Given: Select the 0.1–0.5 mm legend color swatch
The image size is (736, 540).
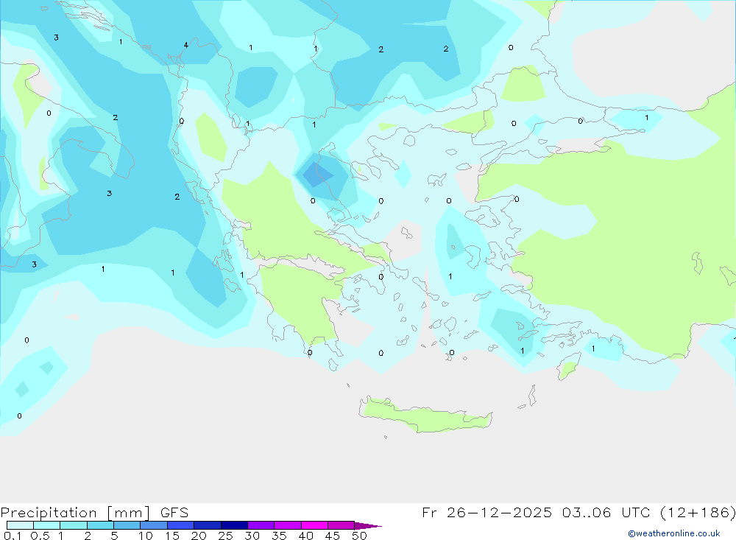Looking at the screenshot, I should point(20,525).
